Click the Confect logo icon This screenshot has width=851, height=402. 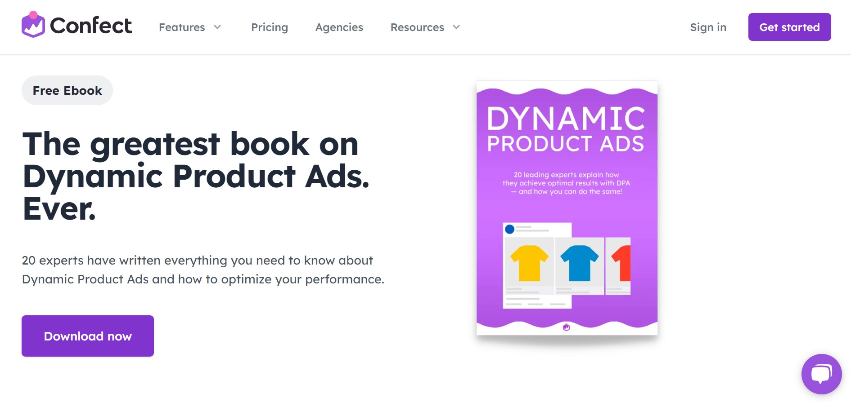(33, 25)
